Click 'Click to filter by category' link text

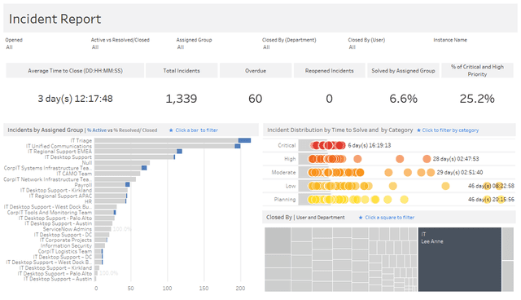(x=450, y=130)
